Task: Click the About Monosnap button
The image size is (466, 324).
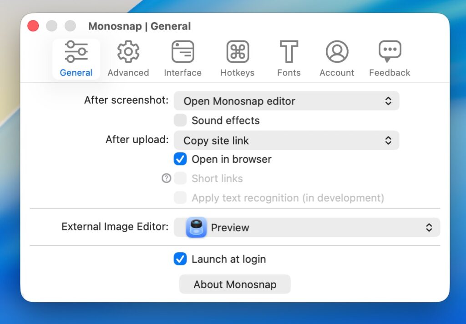Action: [235, 284]
